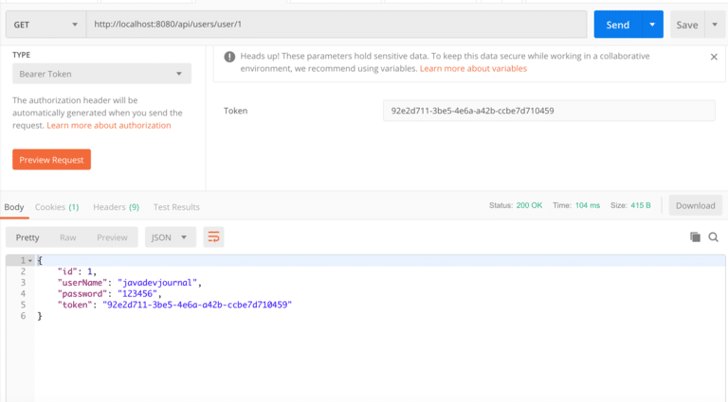
Task: Click the warning info icon
Action: coord(229,57)
